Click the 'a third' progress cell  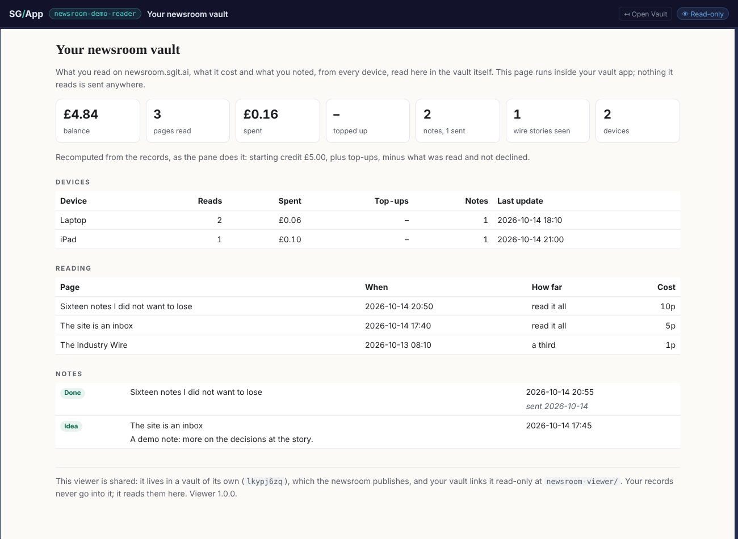click(x=543, y=345)
